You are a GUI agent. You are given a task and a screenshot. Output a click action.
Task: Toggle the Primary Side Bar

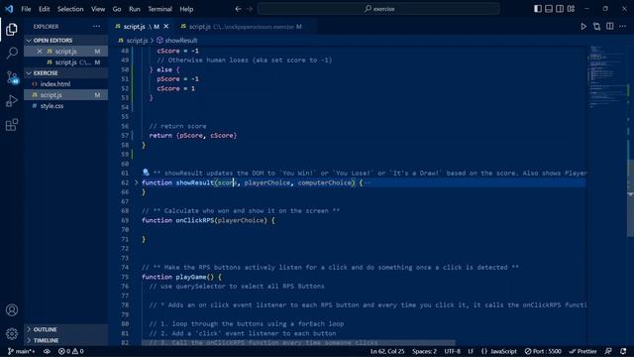coord(538,9)
